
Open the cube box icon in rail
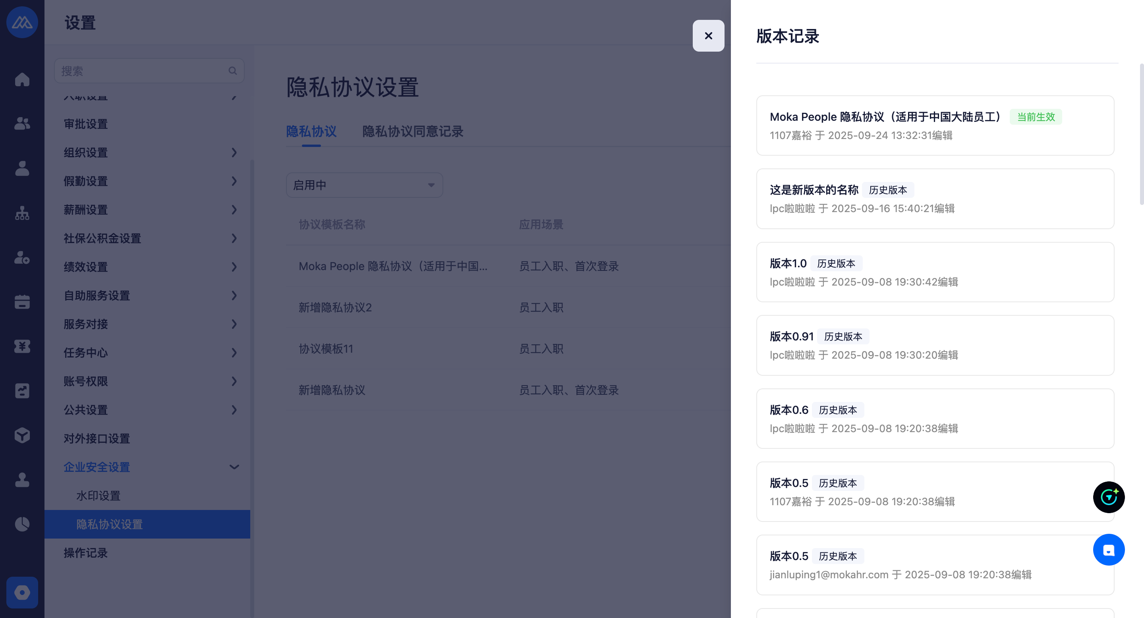22,435
